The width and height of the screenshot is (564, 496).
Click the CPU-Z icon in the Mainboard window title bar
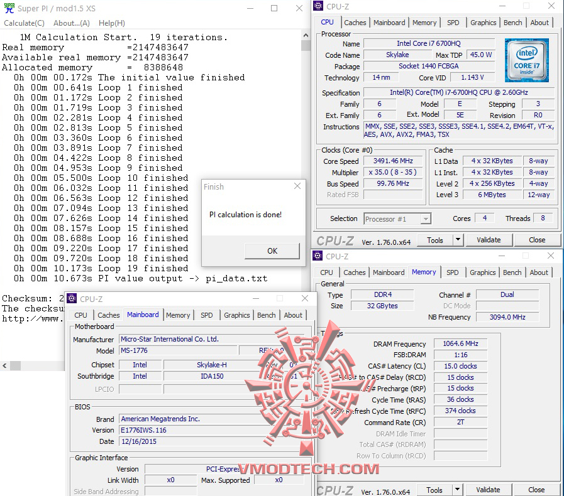click(x=72, y=298)
